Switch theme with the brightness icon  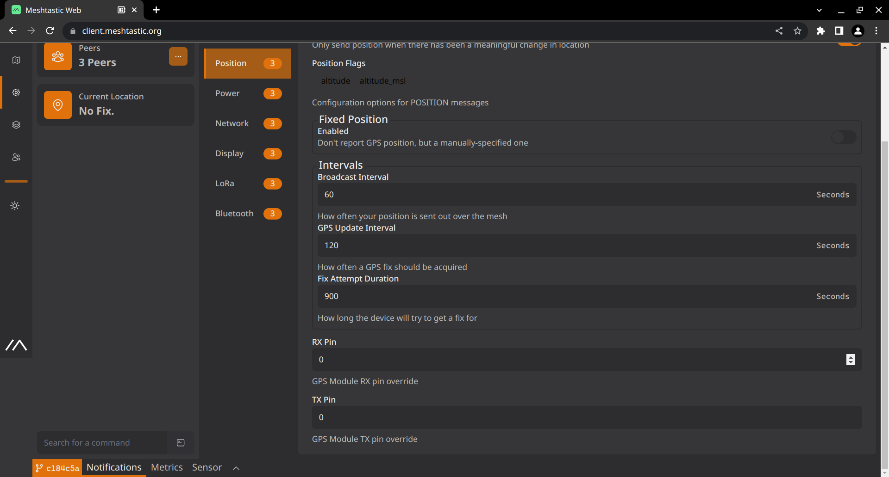coord(15,206)
